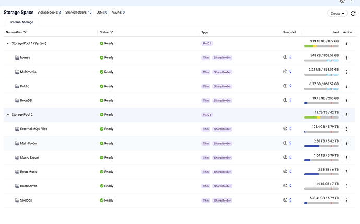Open snapshot count link for External MQA Files

290,128
